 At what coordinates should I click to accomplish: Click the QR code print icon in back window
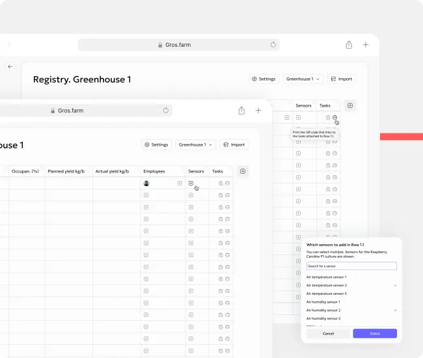(335, 118)
